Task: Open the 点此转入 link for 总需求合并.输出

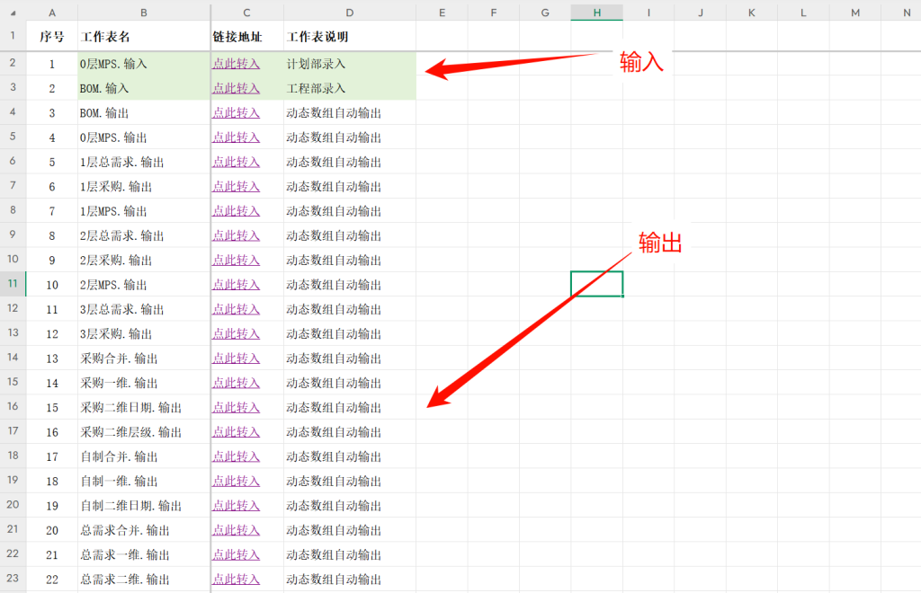Action: pyautogui.click(x=236, y=531)
